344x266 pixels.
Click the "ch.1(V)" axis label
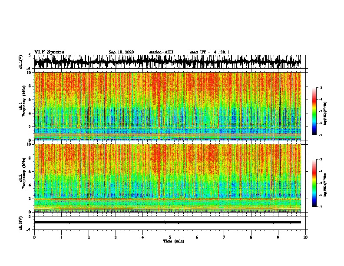coord(21,62)
